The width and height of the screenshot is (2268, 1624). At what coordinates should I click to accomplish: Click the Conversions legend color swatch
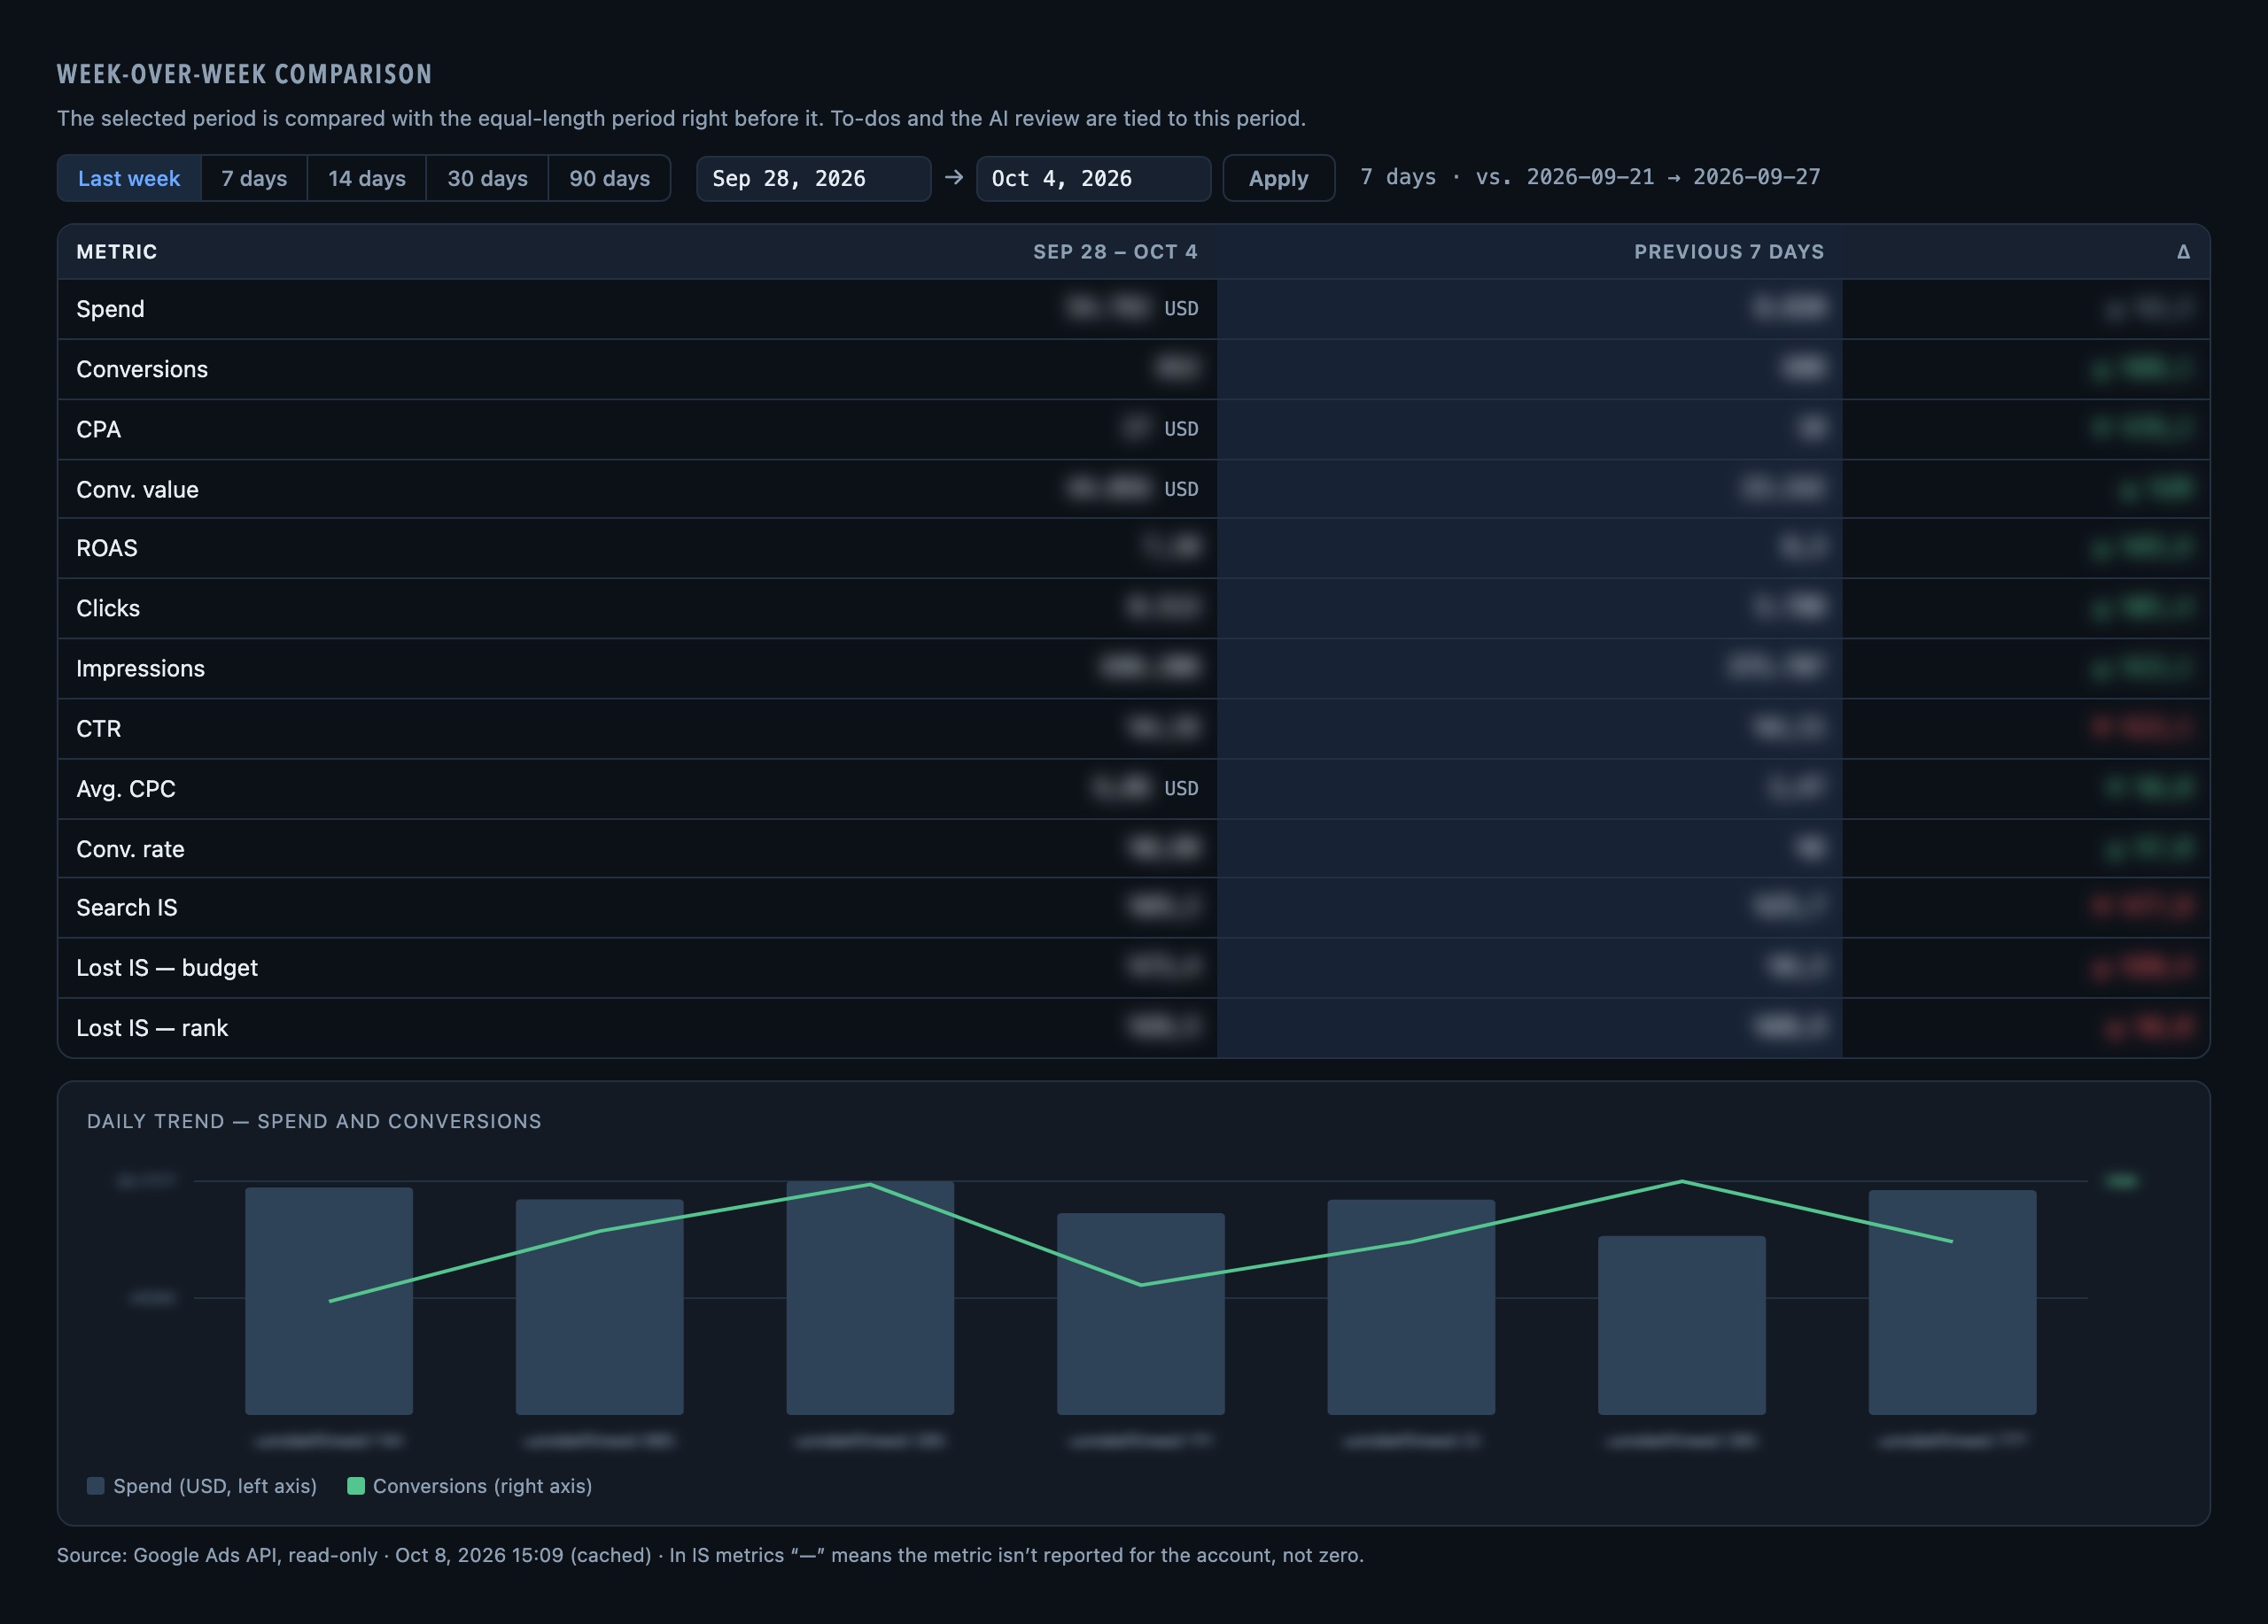pyautogui.click(x=355, y=1485)
